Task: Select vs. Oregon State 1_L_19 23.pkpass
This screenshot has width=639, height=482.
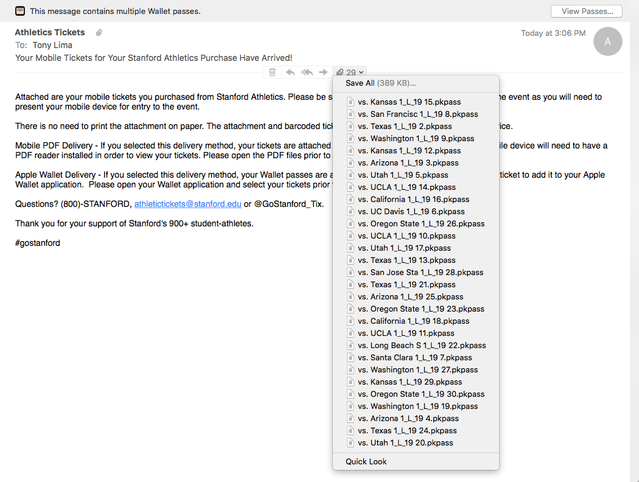Action: tap(416, 309)
